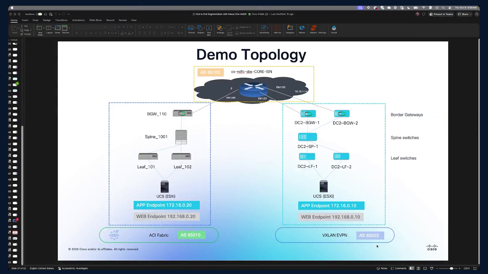Insert a Text Box from ribbon
This screenshot has width=488, height=274.
pos(209,30)
